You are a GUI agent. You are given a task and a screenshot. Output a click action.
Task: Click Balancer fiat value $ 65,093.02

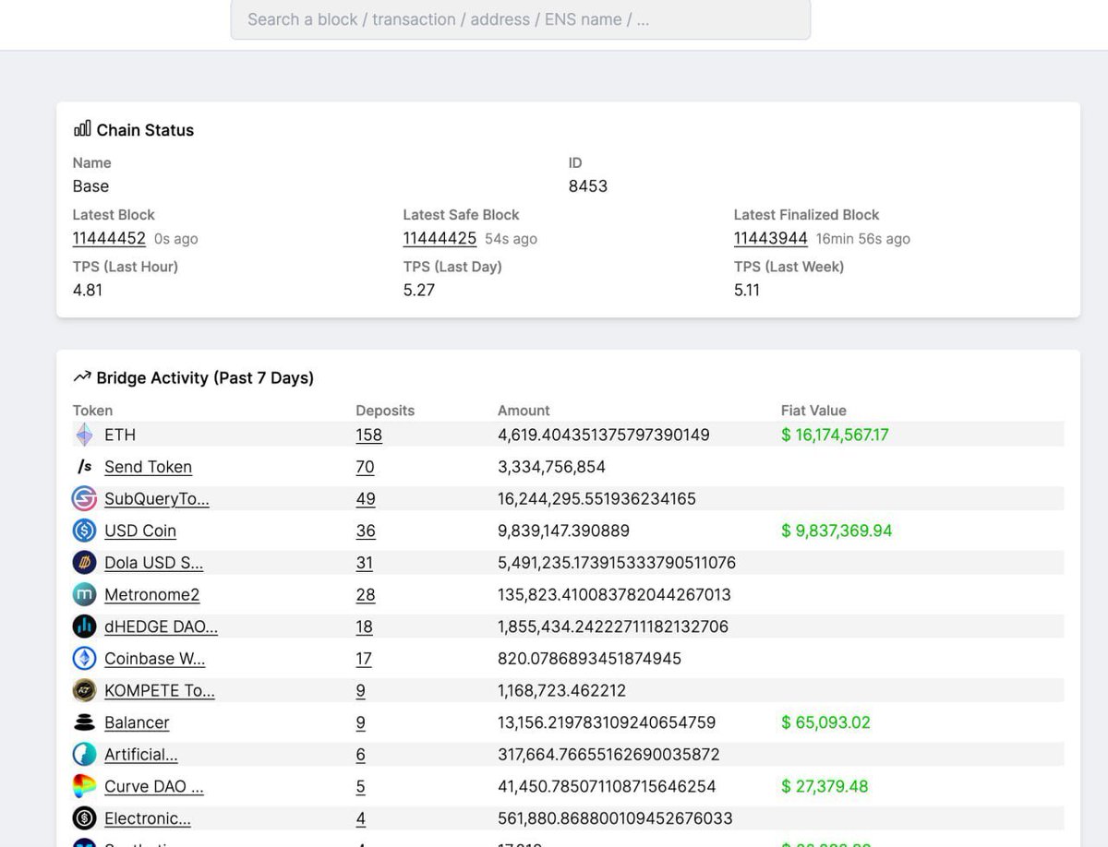(825, 722)
